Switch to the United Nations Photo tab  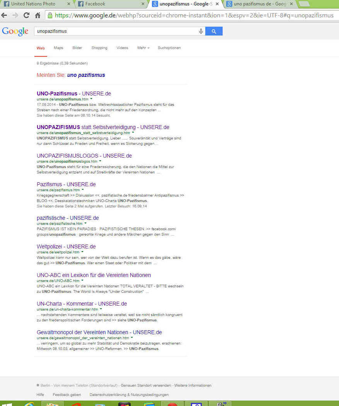coord(33,4)
